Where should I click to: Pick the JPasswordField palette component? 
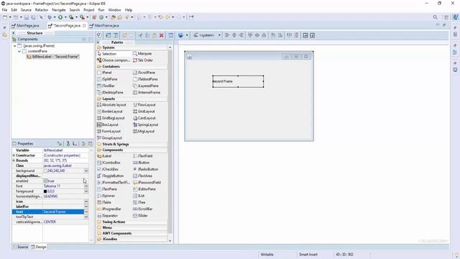[x=147, y=182]
